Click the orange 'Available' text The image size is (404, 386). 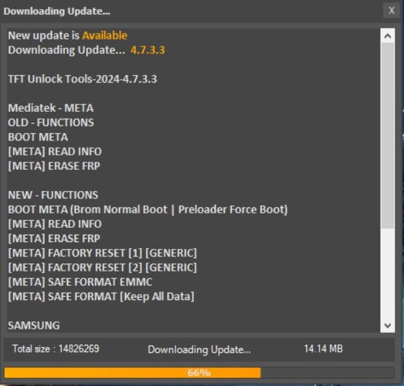104,35
